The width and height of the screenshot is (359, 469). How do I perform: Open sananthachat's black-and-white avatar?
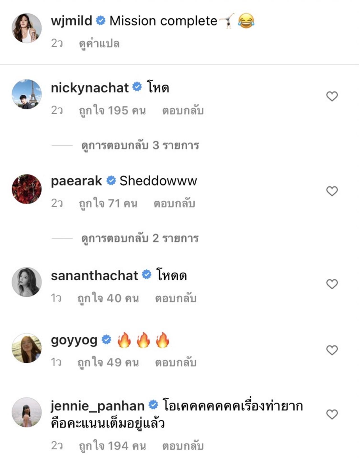pos(27,282)
